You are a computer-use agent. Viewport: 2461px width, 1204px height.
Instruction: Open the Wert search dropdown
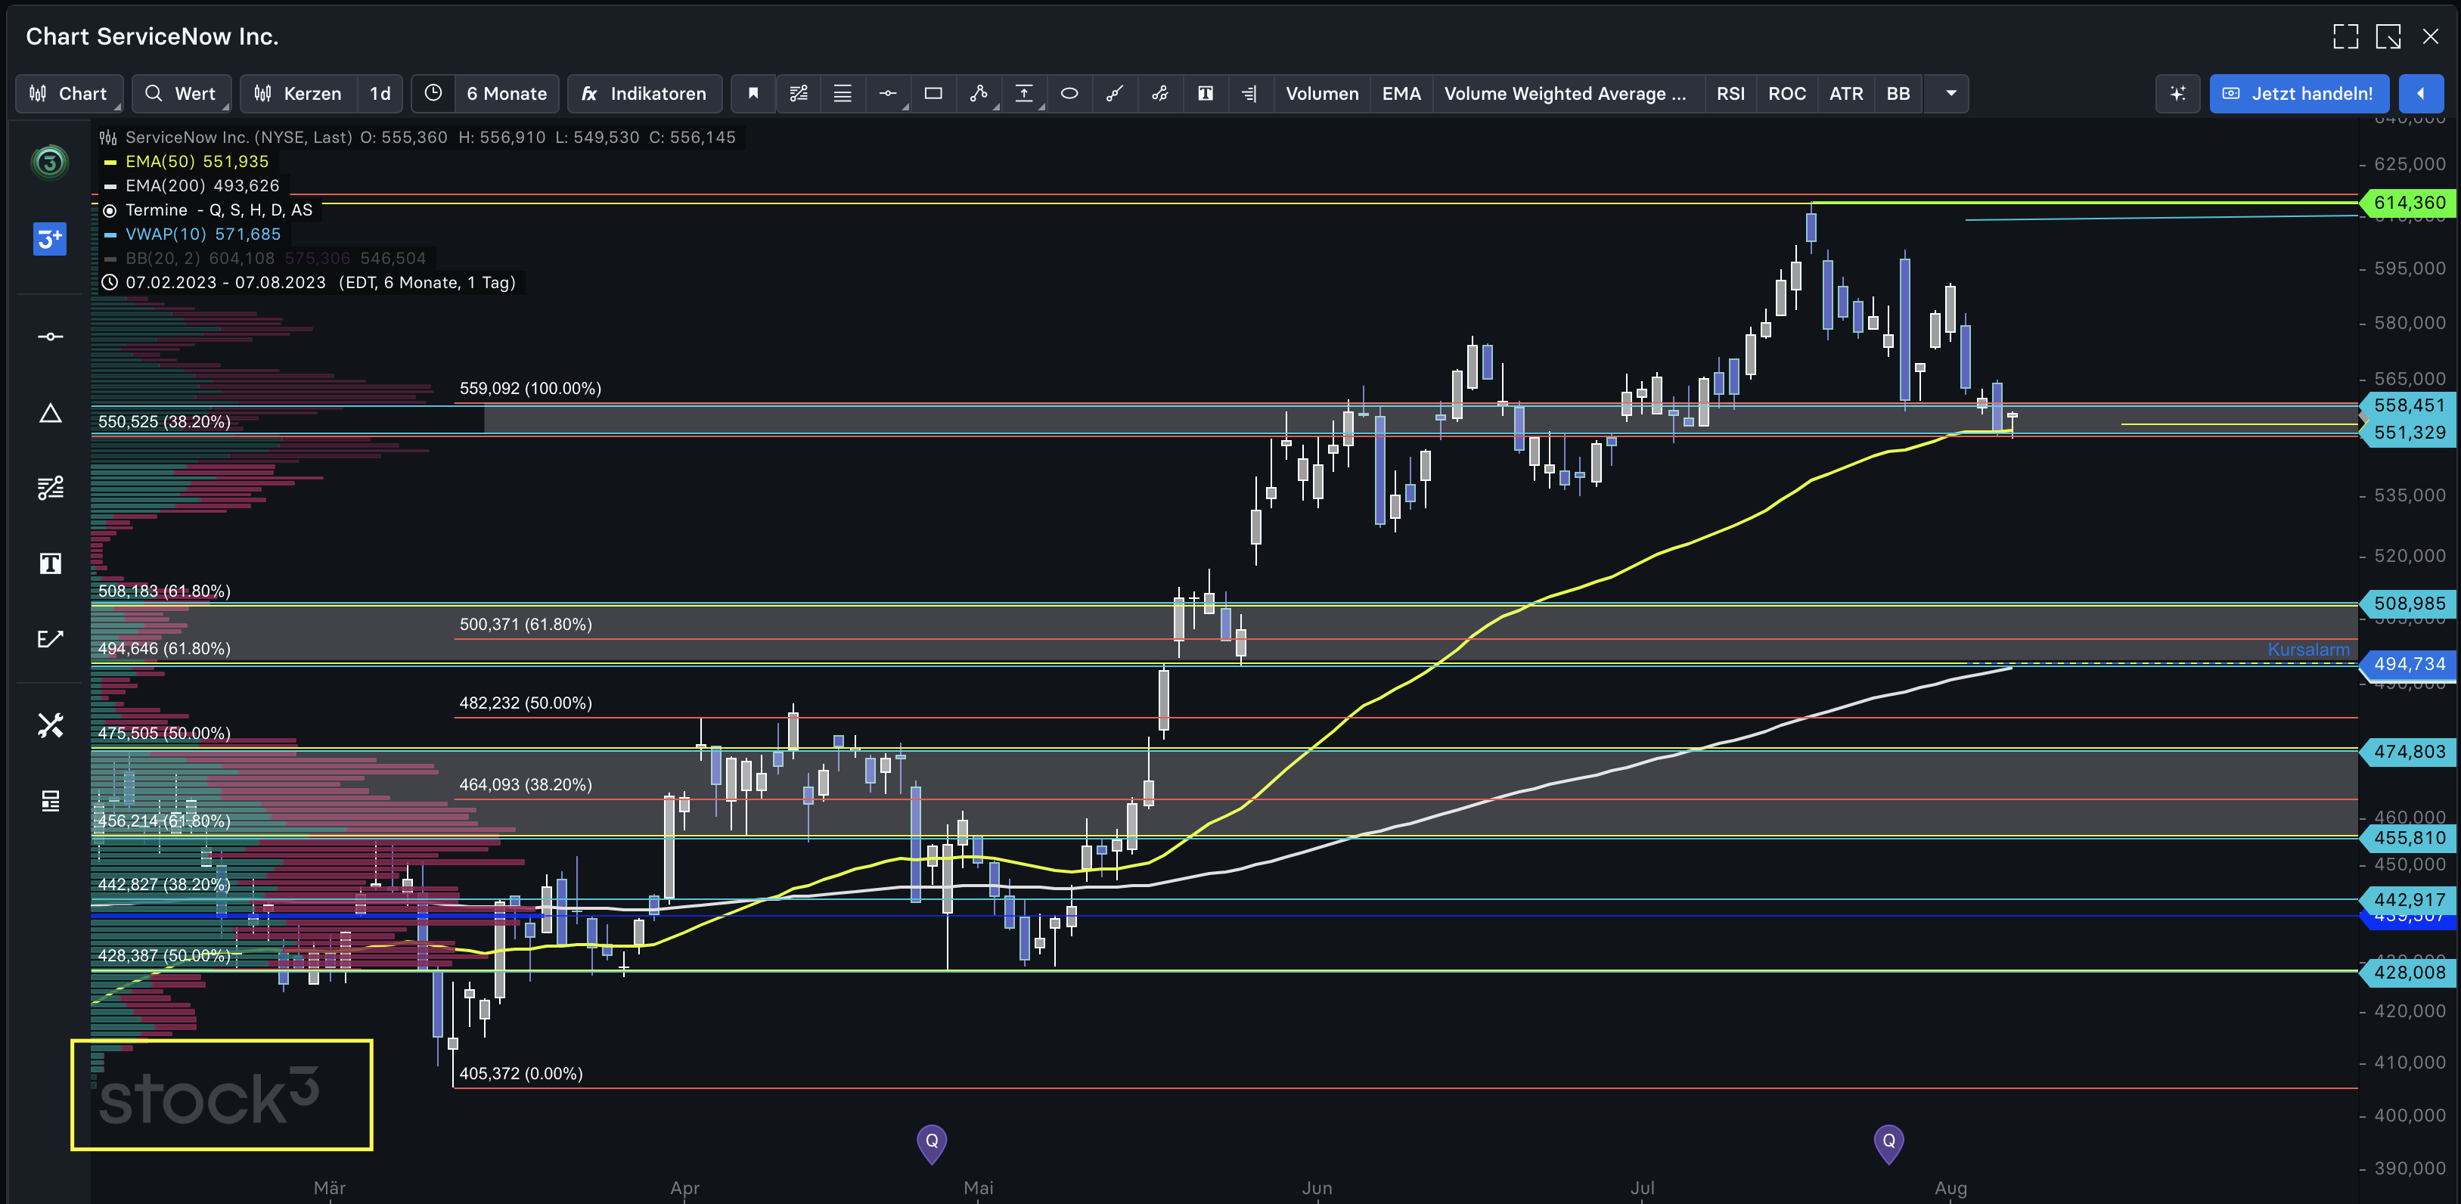[181, 94]
